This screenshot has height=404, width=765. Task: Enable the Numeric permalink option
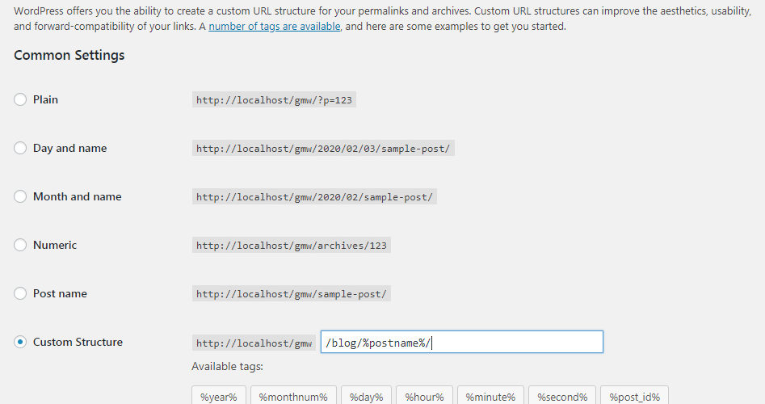click(20, 245)
